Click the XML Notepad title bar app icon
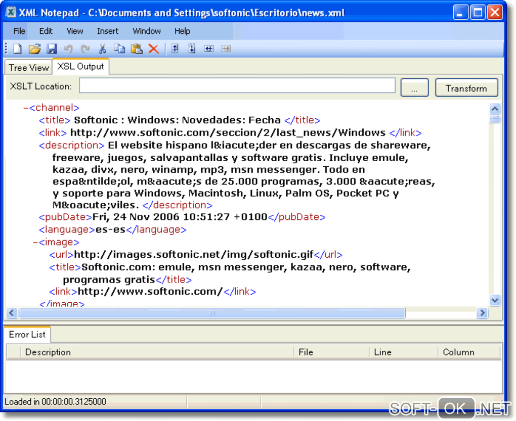Image resolution: width=516 pixels, height=421 pixels. [11, 13]
